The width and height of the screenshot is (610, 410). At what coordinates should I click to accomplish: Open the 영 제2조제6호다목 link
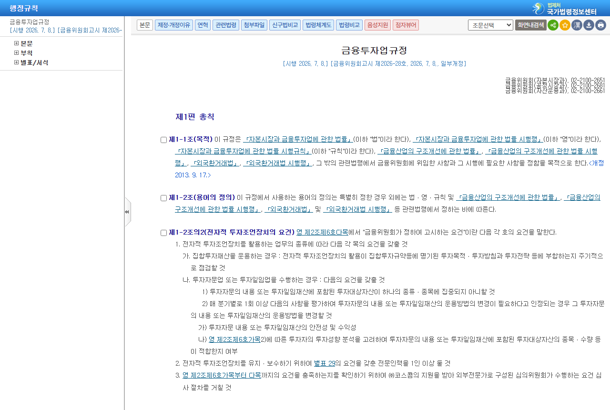(x=322, y=233)
